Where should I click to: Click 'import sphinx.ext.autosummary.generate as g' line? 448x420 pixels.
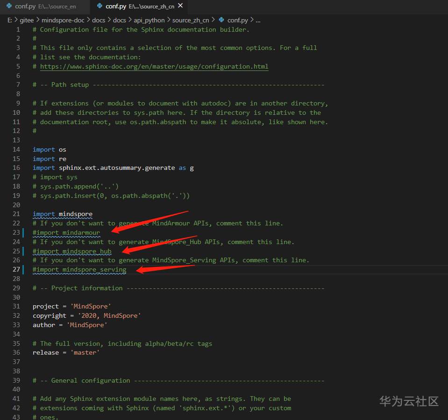tap(113, 168)
